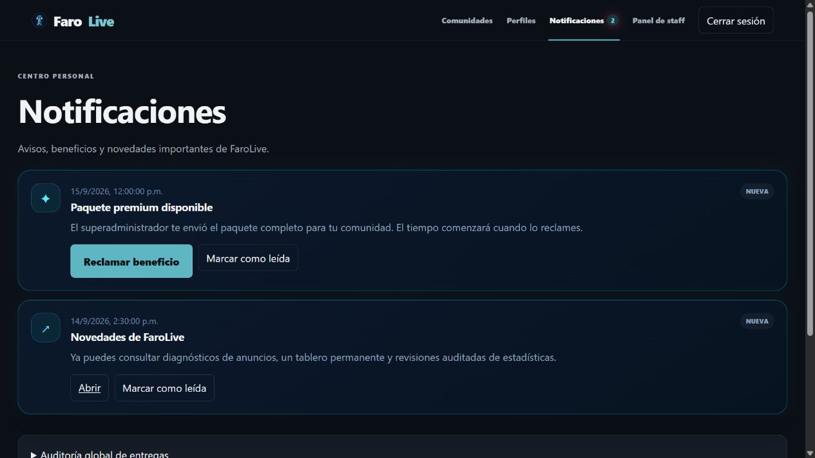The height and width of the screenshot is (458, 815).
Task: Click the NUEVA badge on Paquete premium card
Action: [757, 191]
